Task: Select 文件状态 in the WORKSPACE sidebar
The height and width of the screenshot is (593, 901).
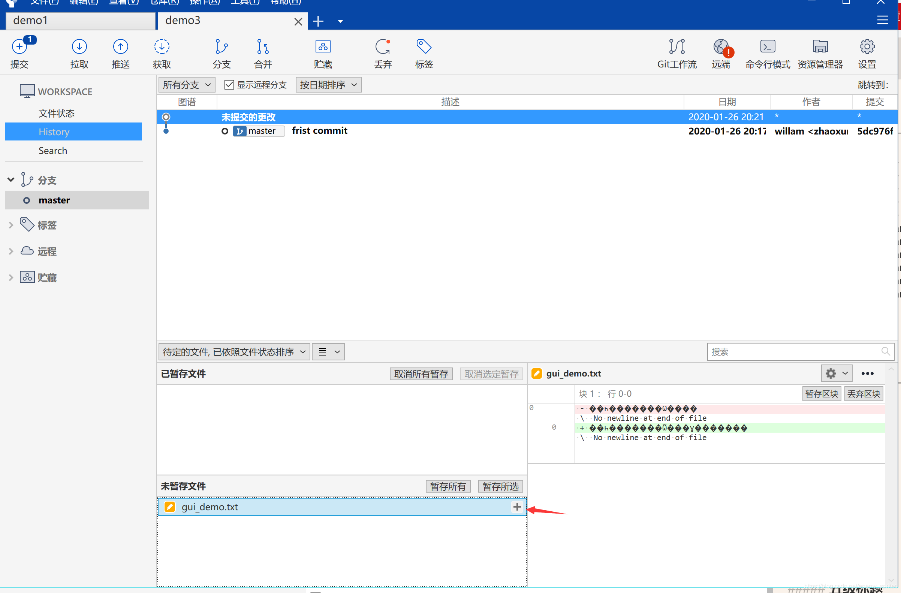Action: coord(57,113)
